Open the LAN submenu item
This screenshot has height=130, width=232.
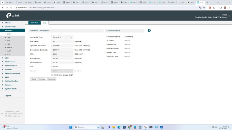coord(8,38)
